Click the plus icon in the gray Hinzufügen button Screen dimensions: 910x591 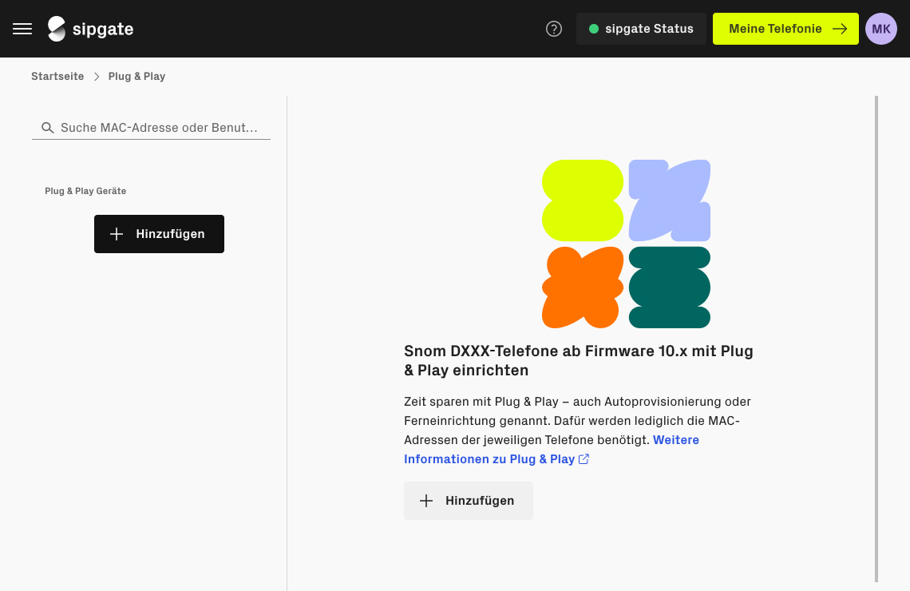[x=426, y=501]
